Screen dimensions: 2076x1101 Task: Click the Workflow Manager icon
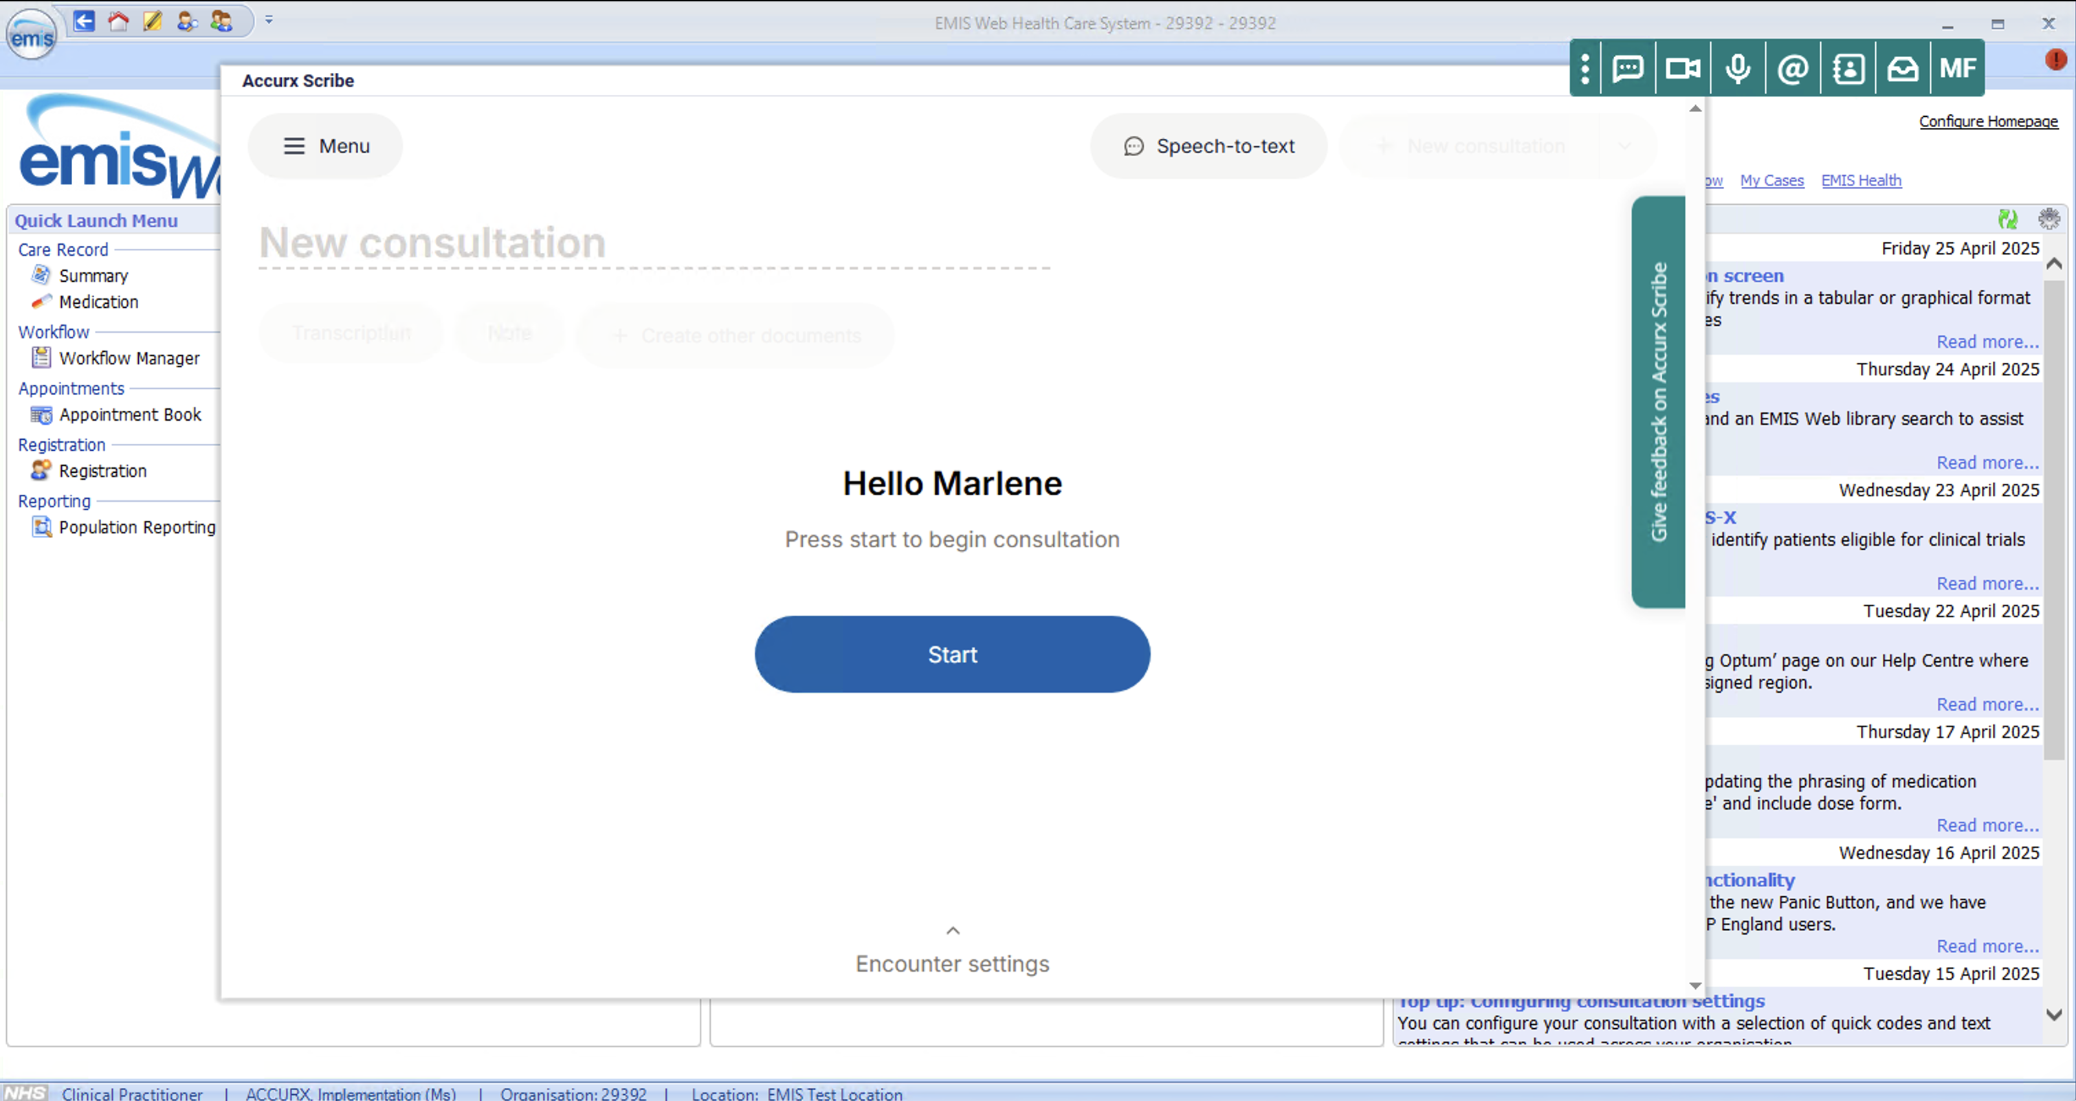(41, 357)
